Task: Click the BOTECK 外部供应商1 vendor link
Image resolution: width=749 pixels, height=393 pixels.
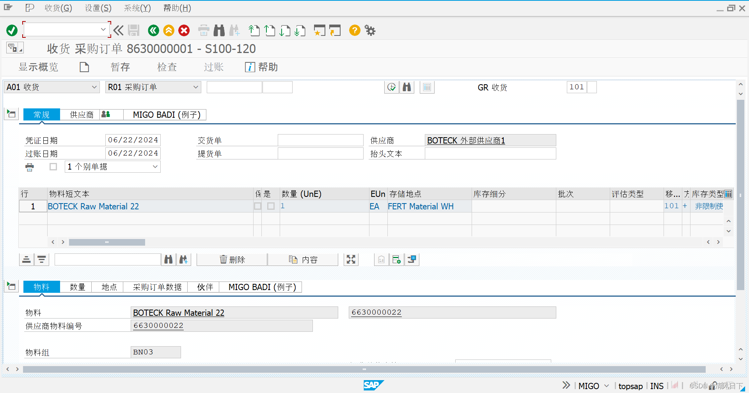Action: [466, 140]
